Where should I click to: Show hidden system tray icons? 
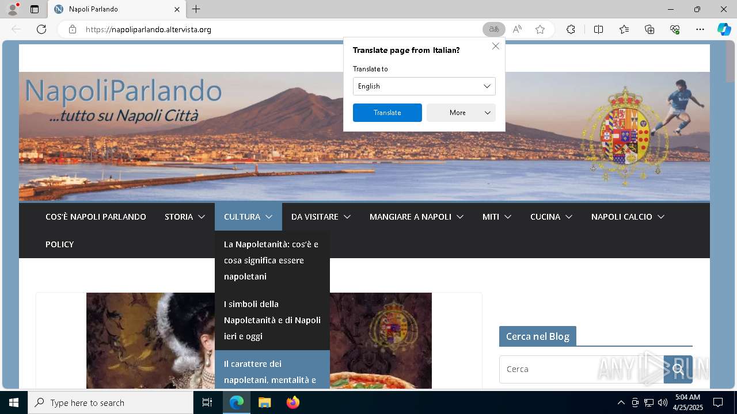tap(621, 402)
